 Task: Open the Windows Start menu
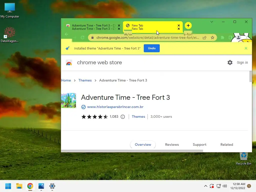[x=8, y=186]
